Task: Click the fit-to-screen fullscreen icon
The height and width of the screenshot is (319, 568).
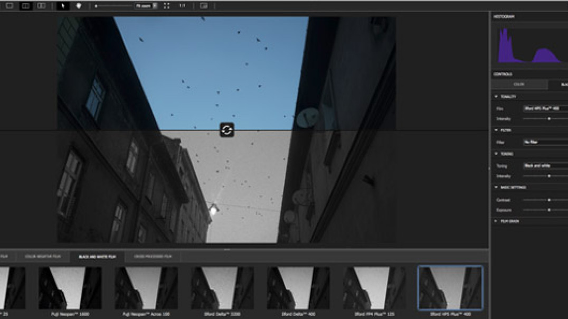Action: pyautogui.click(x=167, y=6)
